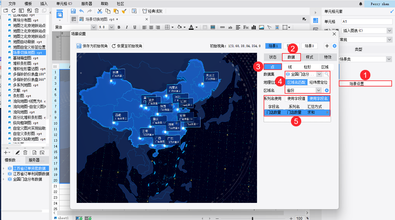This screenshot has height=220, width=395.
Task: Insert an image into the cell
Action: pos(262,27)
